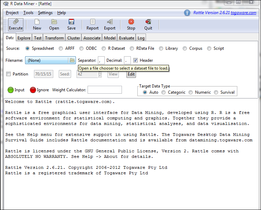261x210 pixels.
Task: Click the Seed button
Action: (65, 74)
